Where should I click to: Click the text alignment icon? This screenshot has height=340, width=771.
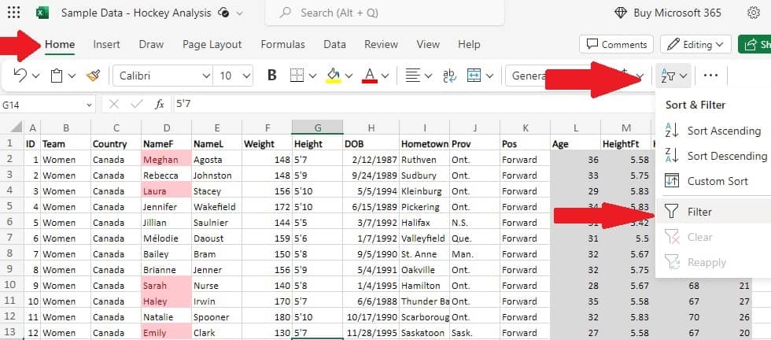(412, 76)
